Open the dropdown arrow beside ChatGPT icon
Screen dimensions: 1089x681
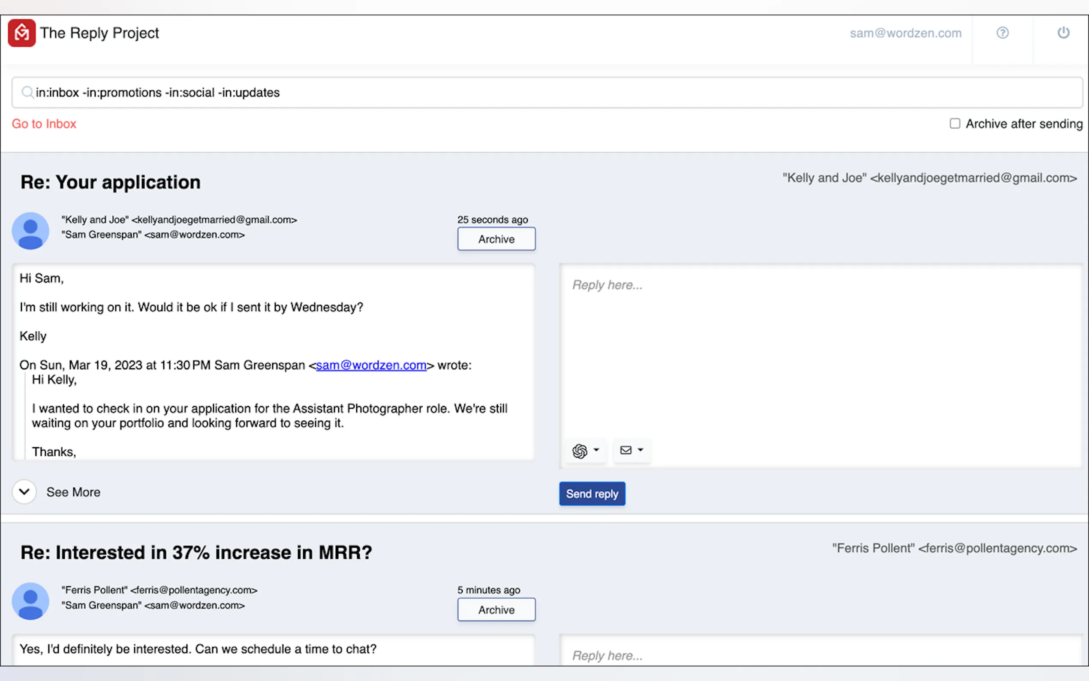click(x=596, y=449)
